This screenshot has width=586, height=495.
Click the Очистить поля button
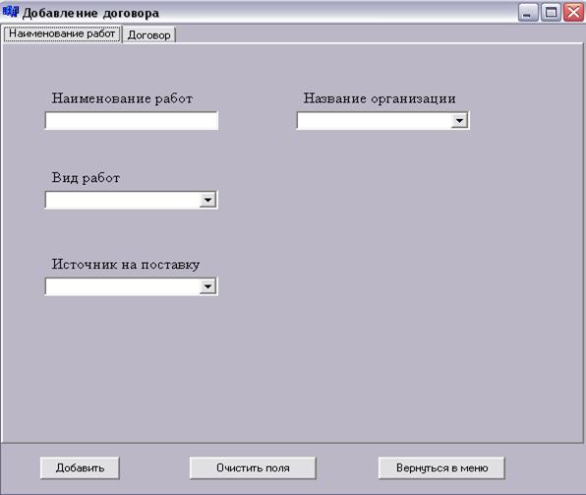point(253,467)
